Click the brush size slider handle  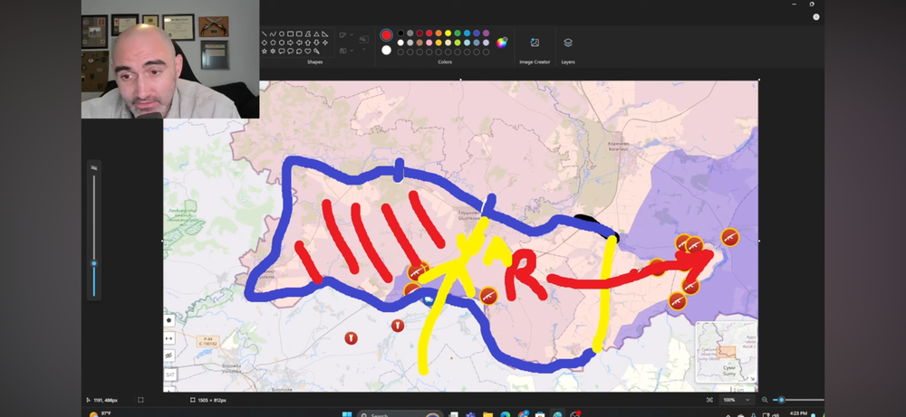pyautogui.click(x=94, y=264)
